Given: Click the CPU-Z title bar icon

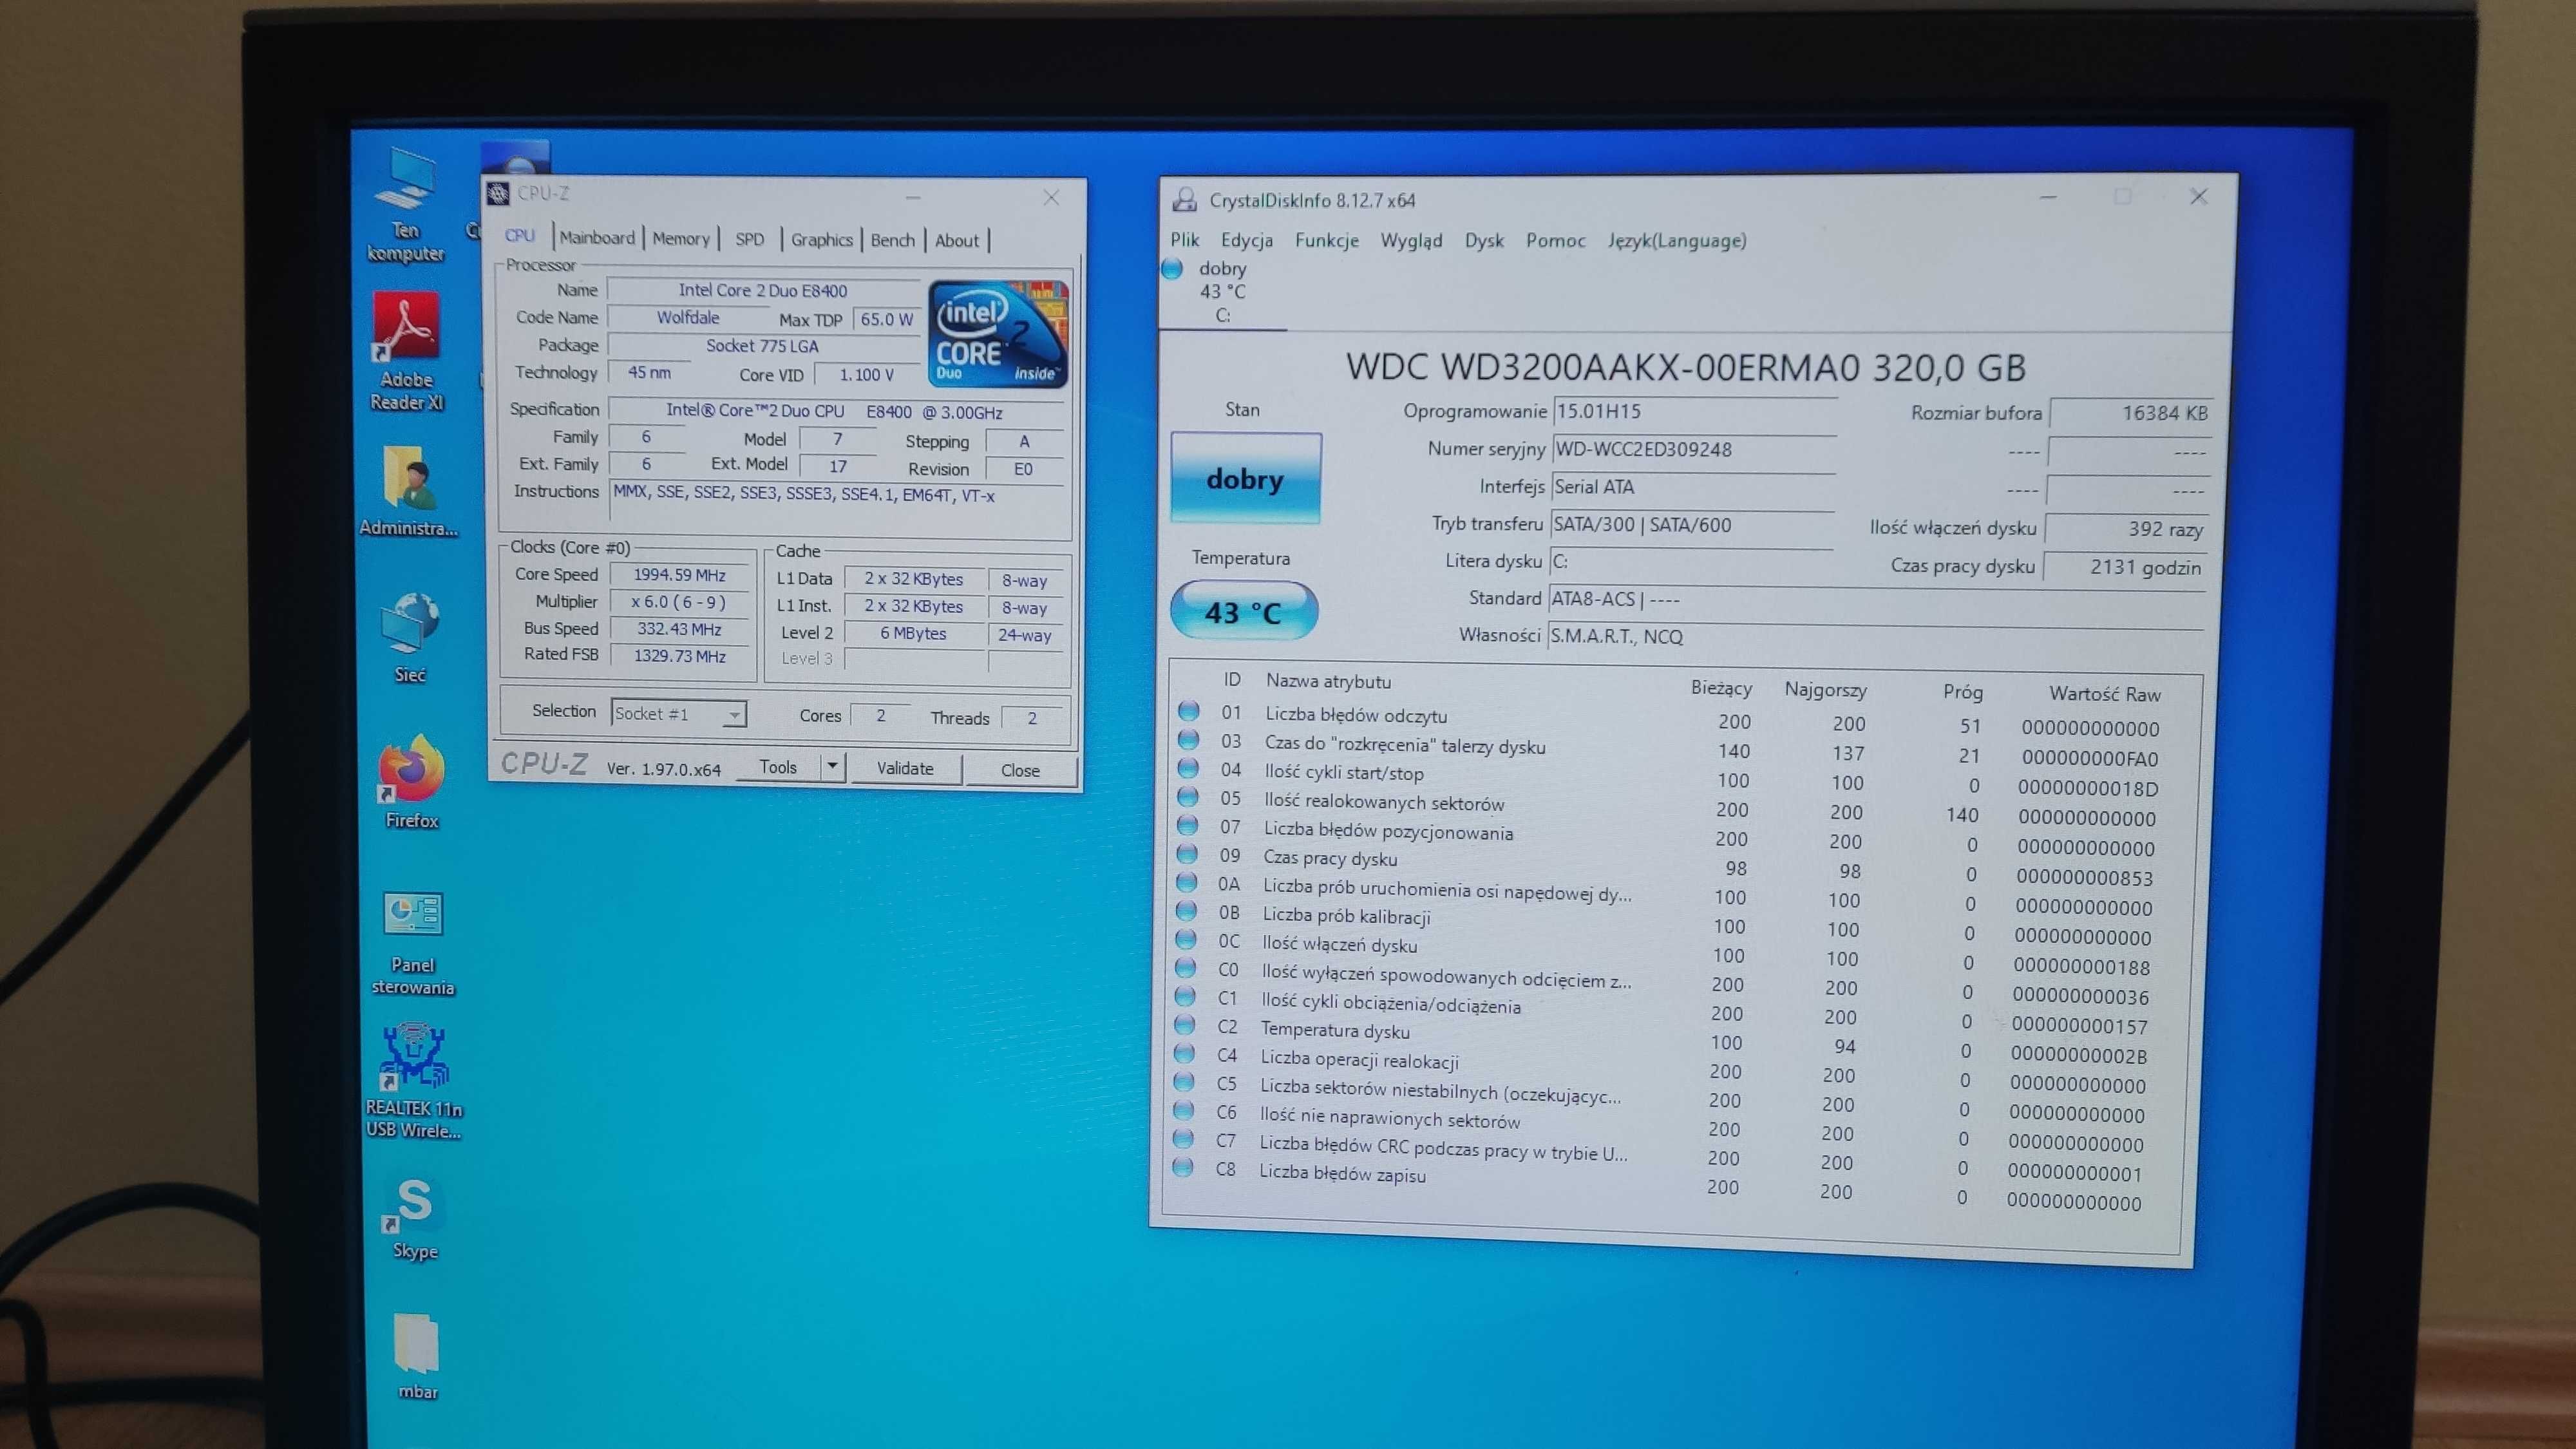Looking at the screenshot, I should click(x=498, y=193).
